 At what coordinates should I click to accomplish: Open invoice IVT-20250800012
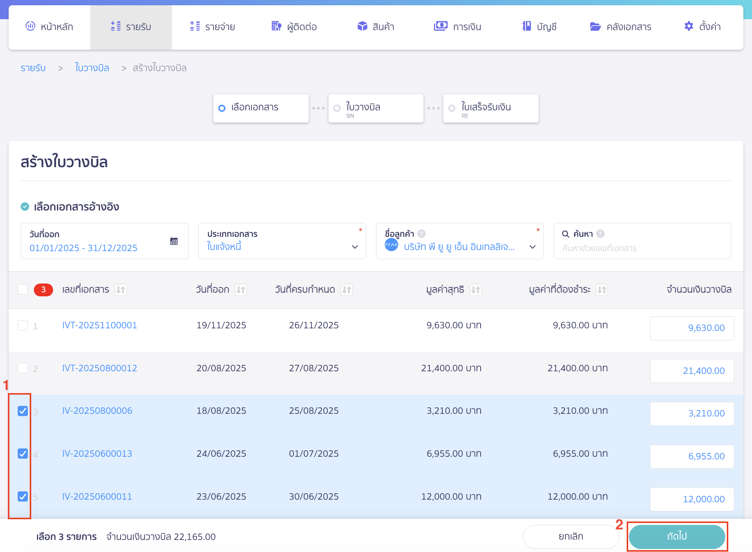(99, 368)
